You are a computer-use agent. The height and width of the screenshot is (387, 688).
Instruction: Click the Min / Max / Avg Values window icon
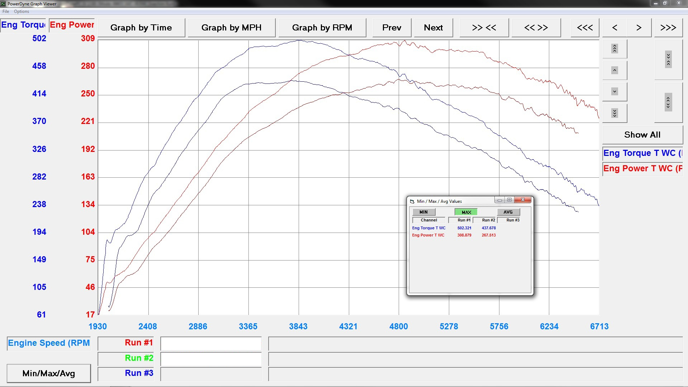[412, 201]
